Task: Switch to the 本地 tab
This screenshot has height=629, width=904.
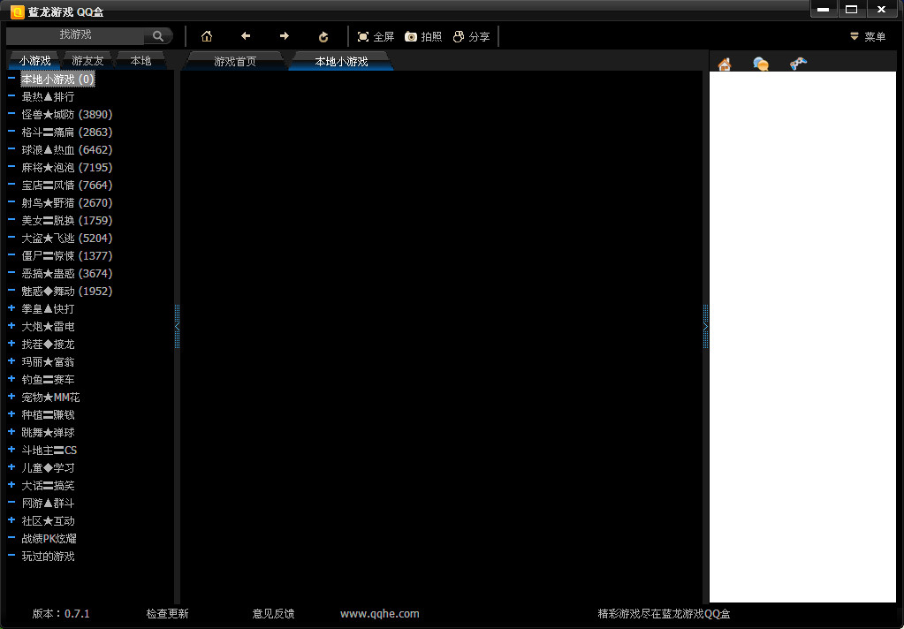Action: (141, 61)
